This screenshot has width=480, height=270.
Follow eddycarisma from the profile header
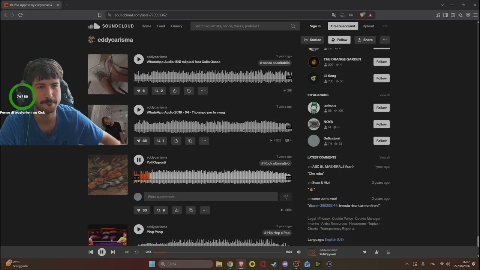339,40
